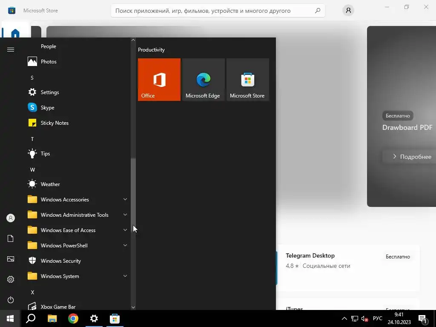436x327 pixels.
Task: Expand the Start menu hamburger button
Action: pos(11,49)
